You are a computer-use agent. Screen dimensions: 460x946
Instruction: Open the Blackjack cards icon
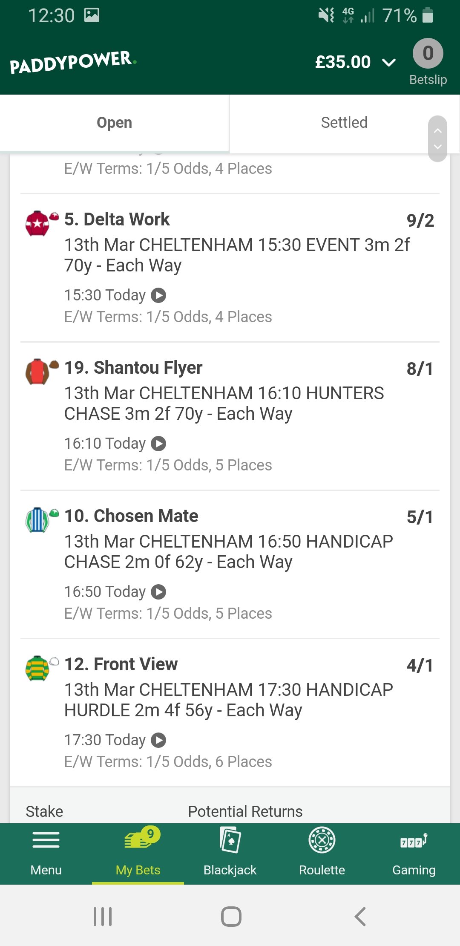tap(230, 839)
